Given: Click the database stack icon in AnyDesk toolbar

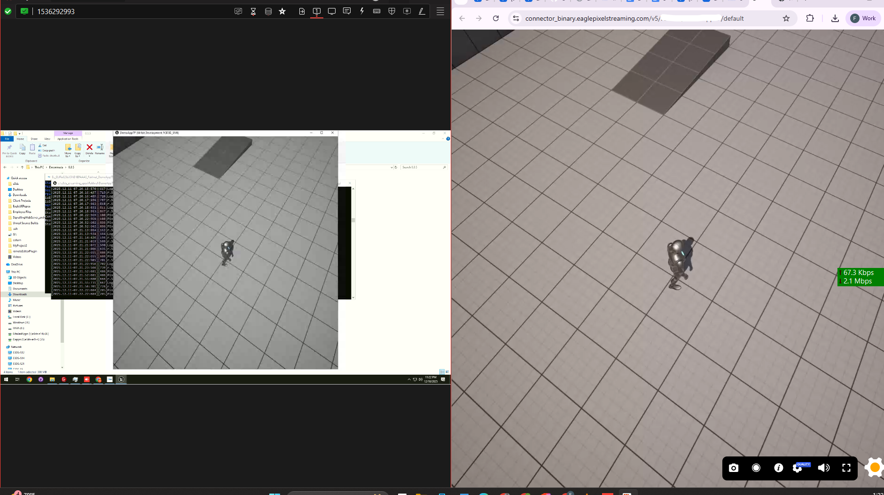Looking at the screenshot, I should click(x=268, y=11).
